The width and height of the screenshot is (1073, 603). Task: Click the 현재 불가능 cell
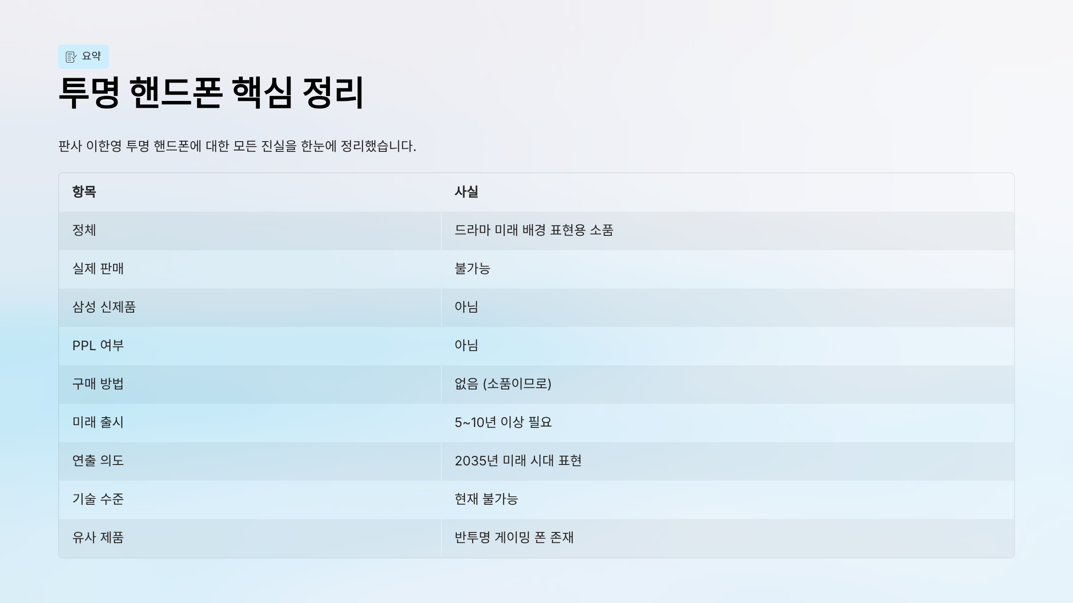486,499
